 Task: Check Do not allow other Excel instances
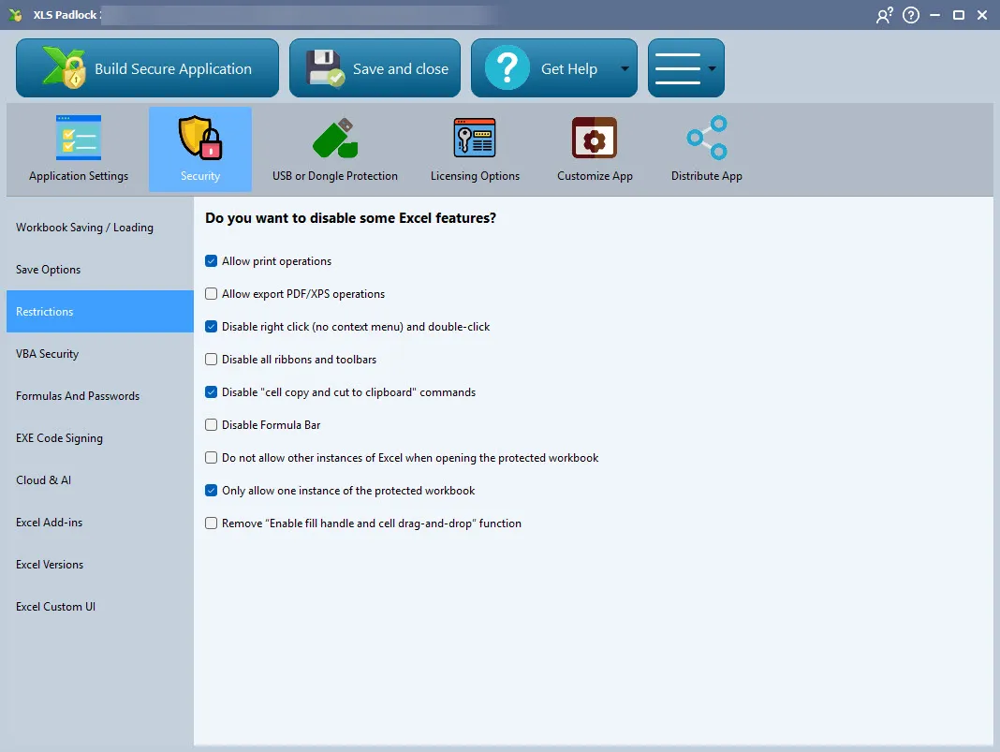pyautogui.click(x=211, y=457)
